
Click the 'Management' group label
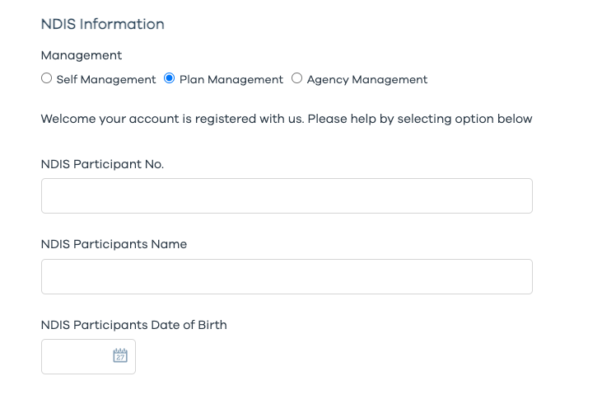point(82,55)
